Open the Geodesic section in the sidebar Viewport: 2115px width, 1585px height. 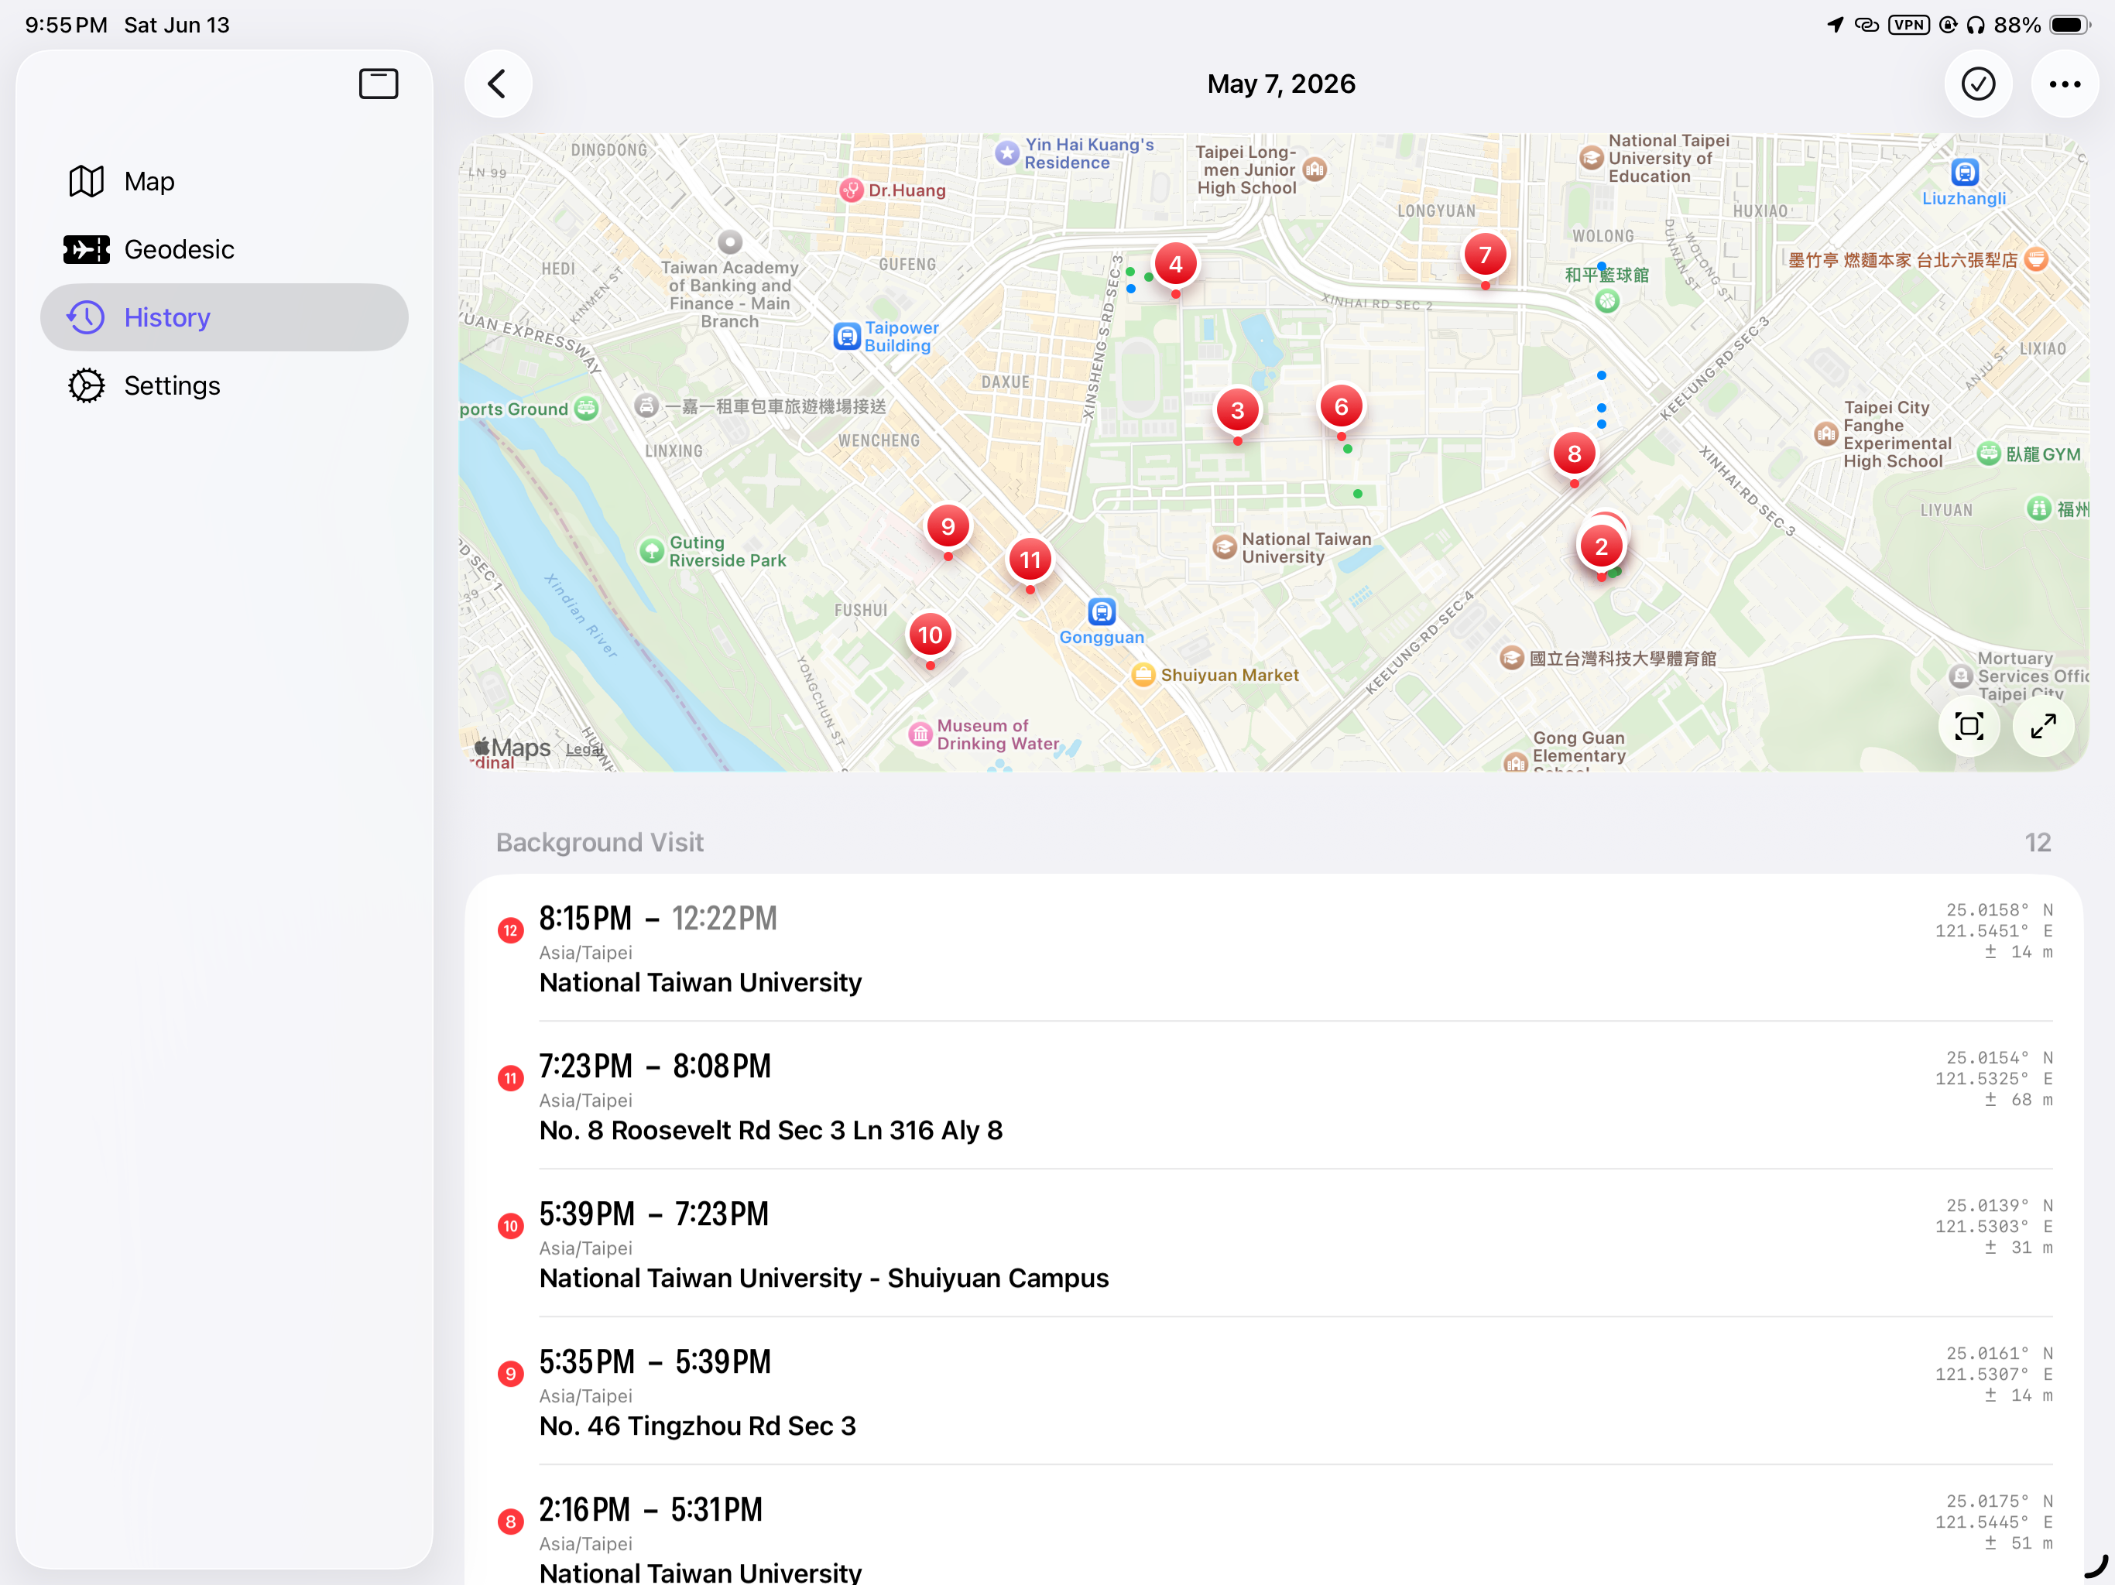[x=224, y=249]
